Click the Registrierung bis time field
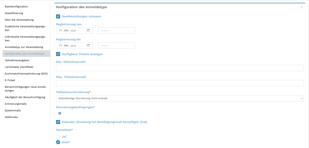 pyautogui.click(x=117, y=45)
